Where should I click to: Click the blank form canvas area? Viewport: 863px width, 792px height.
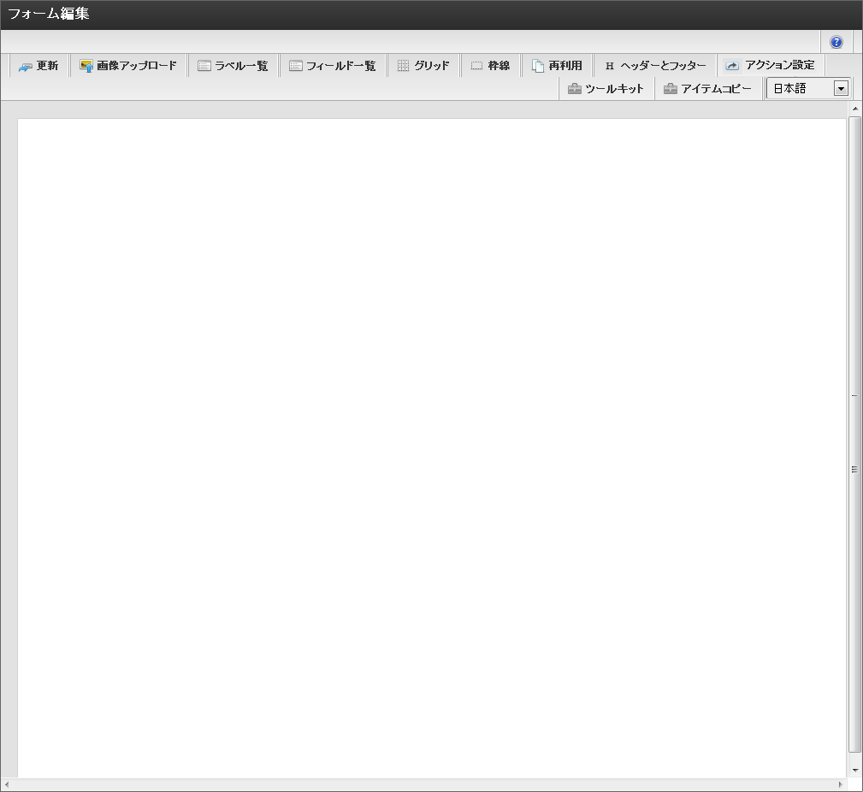pos(431,445)
